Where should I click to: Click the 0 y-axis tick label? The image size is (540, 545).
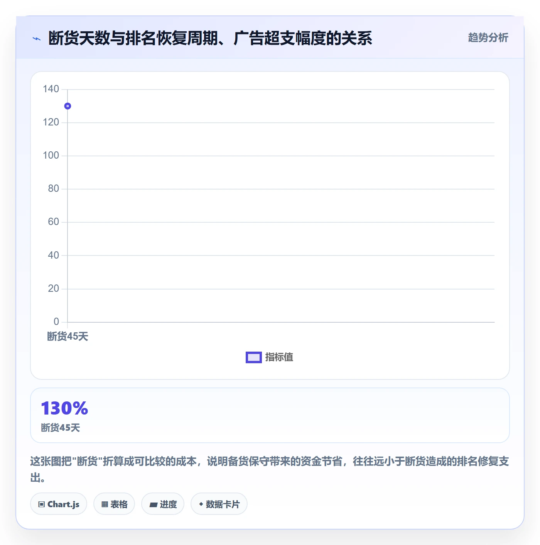click(x=56, y=322)
